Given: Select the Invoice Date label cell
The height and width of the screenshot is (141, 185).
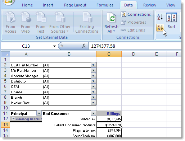Looking at the screenshot, I should [x=26, y=103].
